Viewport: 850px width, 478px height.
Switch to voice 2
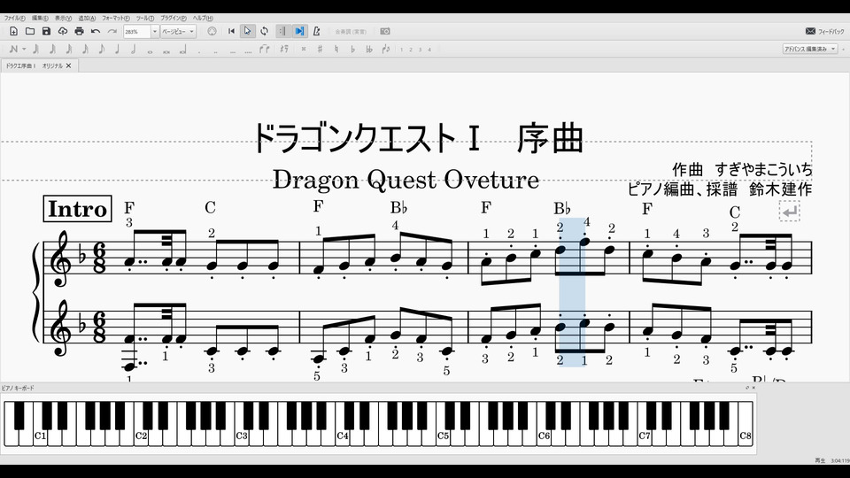411,50
